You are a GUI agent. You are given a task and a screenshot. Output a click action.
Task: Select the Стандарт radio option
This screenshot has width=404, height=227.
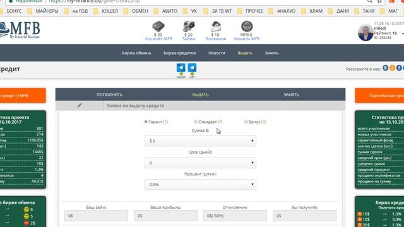[196, 122]
